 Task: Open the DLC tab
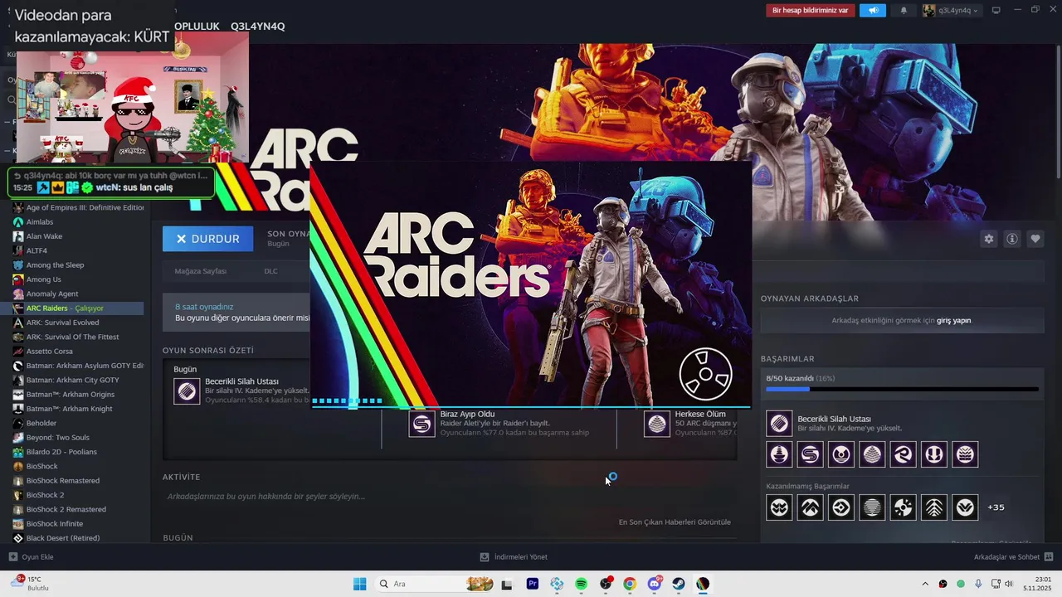(x=270, y=271)
